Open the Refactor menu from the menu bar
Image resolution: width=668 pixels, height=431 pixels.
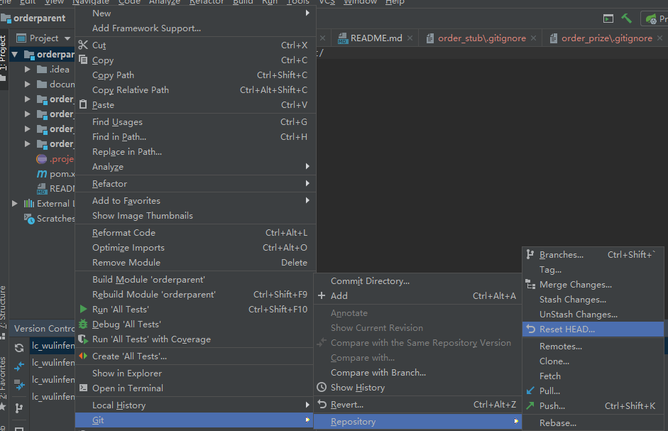(206, 2)
